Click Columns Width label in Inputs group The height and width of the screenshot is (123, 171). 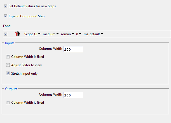[50, 49]
